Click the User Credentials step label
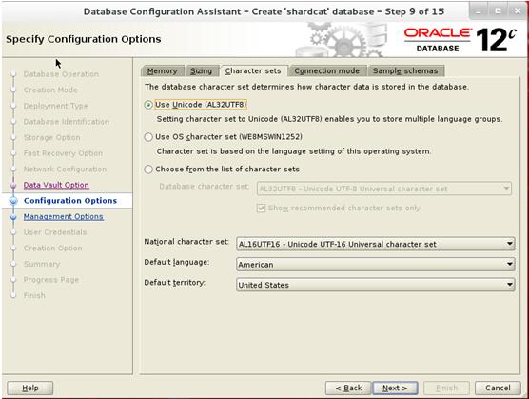Image resolution: width=529 pixels, height=399 pixels. click(x=55, y=232)
